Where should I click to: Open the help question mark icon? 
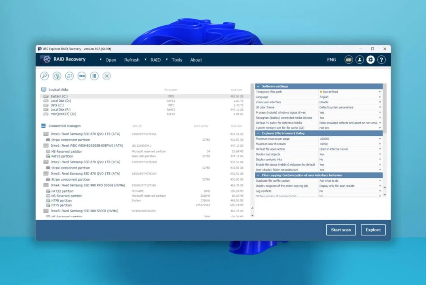(381, 60)
